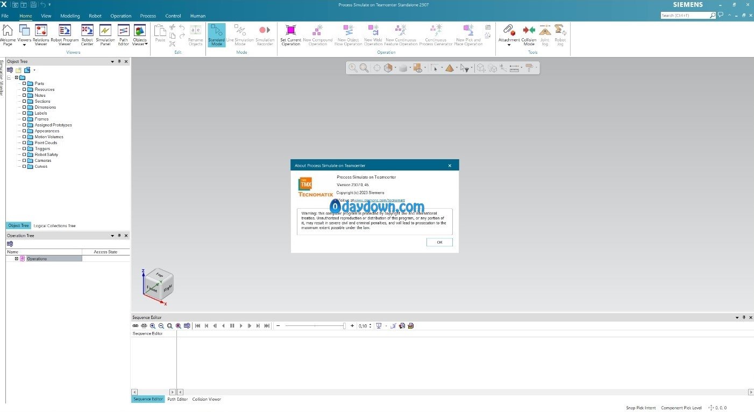Jump simulation to end

[x=267, y=326]
